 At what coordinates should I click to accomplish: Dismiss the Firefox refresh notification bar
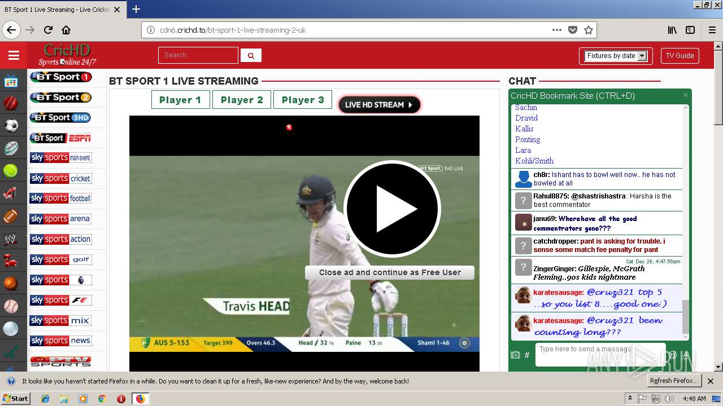coord(711,381)
